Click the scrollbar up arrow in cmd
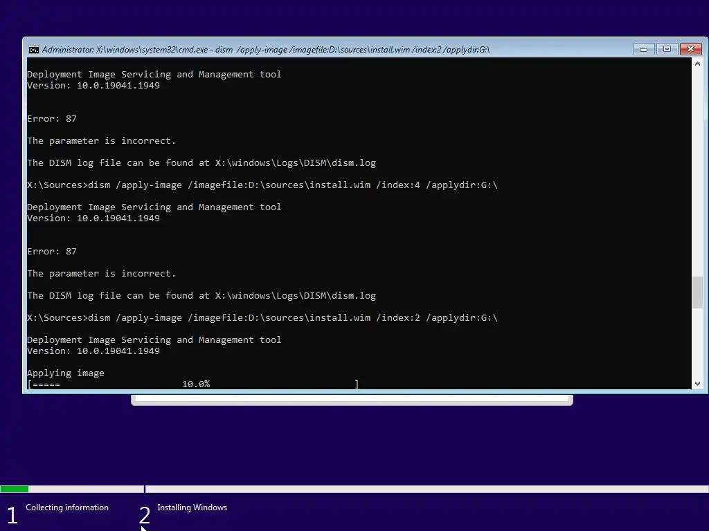 pyautogui.click(x=697, y=64)
